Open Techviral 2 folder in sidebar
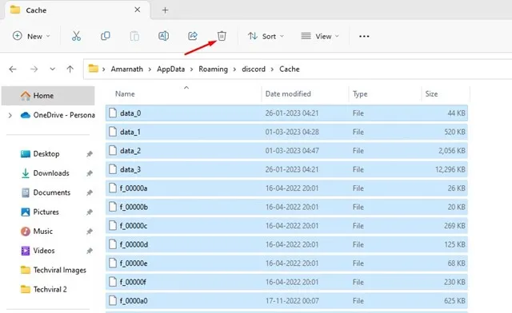Viewport: 512px width, 313px height. pos(50,289)
